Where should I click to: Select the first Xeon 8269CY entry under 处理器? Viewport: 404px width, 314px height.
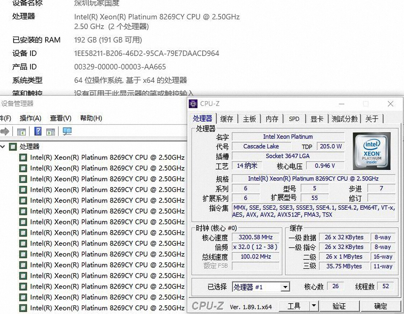click(107, 157)
